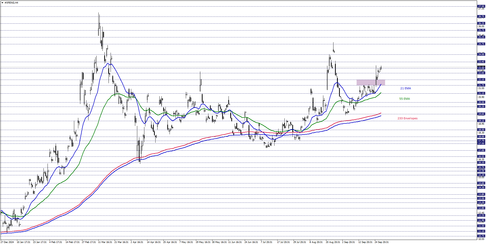Click the 24 Sep 20:31 date label
The width and height of the screenshot is (487, 245).
(x=381, y=242)
